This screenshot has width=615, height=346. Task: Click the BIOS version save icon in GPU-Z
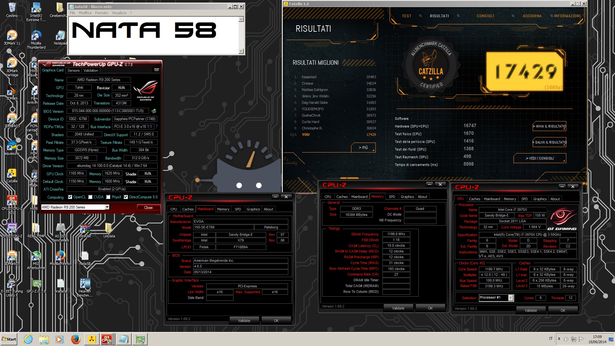click(154, 111)
